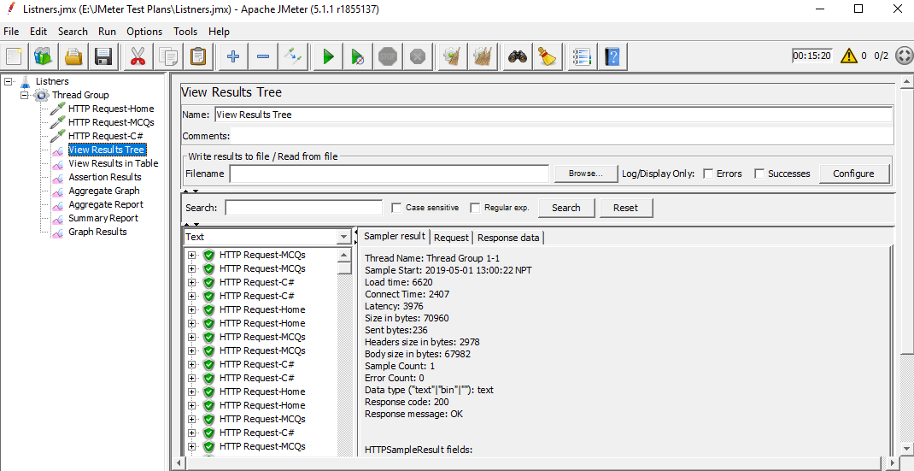
Task: Click the Paste clipboard icon
Action: [198, 56]
